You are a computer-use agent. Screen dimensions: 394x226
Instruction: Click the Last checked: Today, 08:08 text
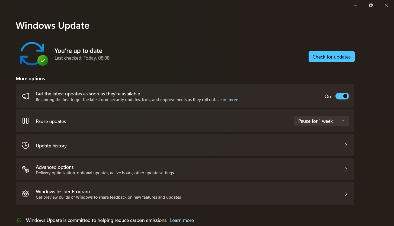82,58
